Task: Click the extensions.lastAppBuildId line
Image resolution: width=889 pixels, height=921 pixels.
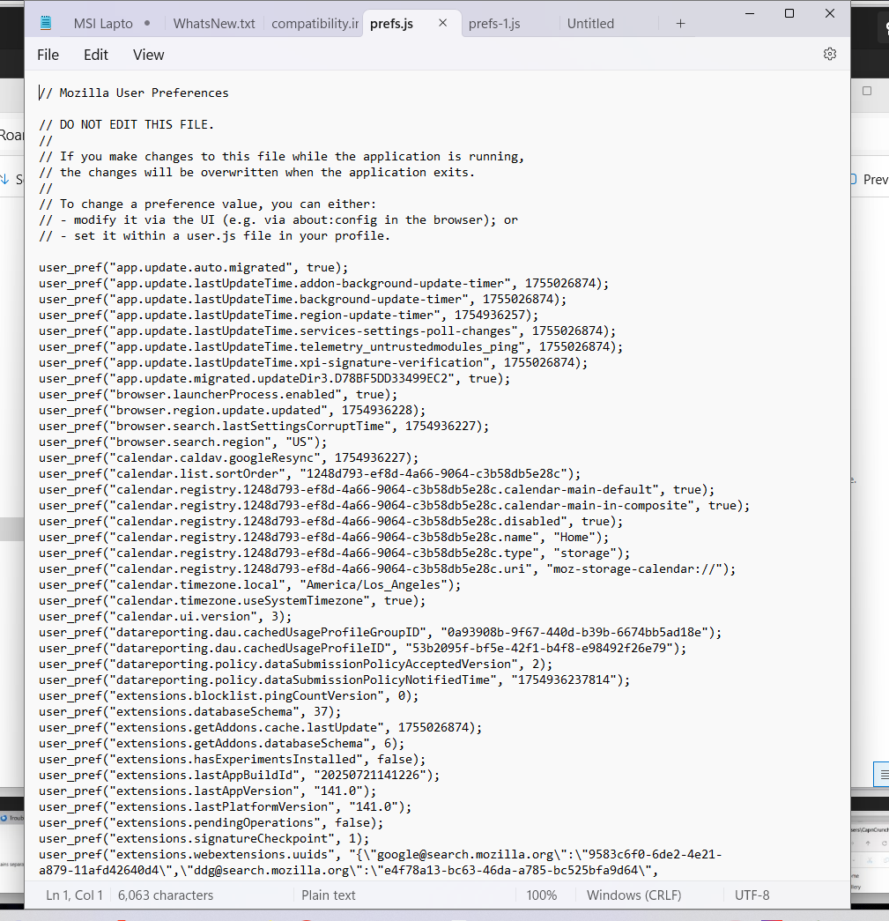Action: 240,775
